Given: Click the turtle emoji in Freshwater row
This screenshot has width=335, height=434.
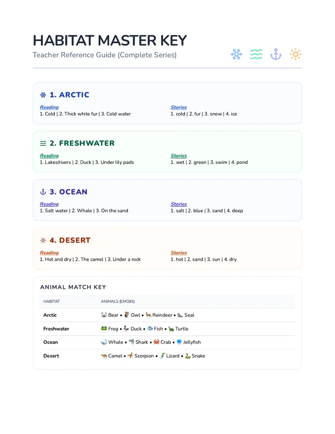Looking at the screenshot, I should [171, 329].
